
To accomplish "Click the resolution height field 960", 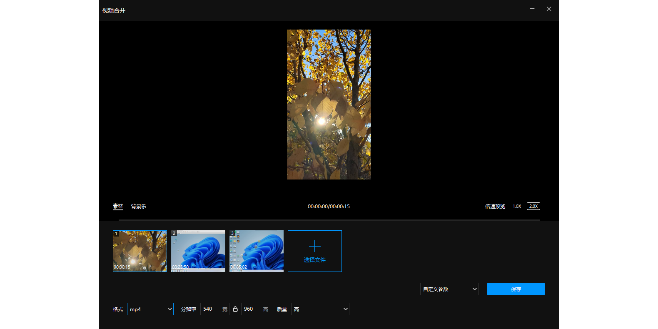I will pos(251,309).
